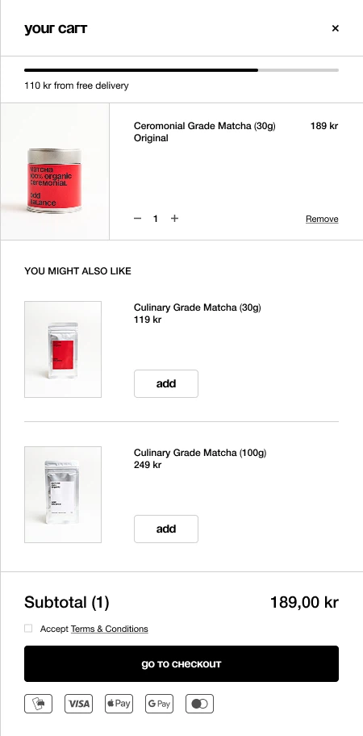Add Culinary Grade Matcha (100g) to cart
Viewport: 363px width, 736px height.
(x=166, y=529)
